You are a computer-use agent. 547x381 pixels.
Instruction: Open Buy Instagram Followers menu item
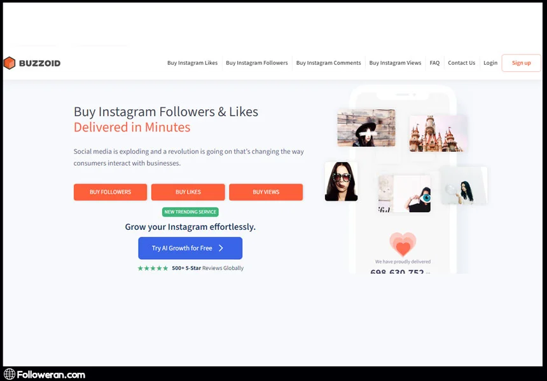coord(256,63)
